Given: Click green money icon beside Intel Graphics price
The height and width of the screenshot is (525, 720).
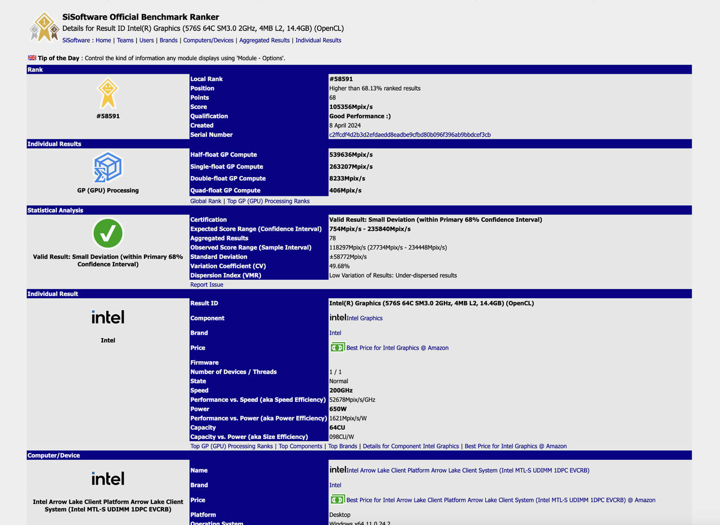Looking at the screenshot, I should coord(337,347).
